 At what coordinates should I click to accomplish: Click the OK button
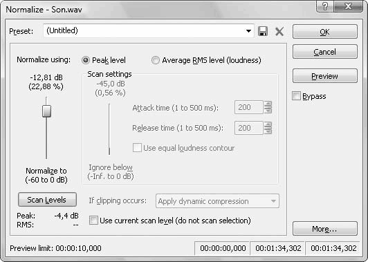pyautogui.click(x=325, y=32)
